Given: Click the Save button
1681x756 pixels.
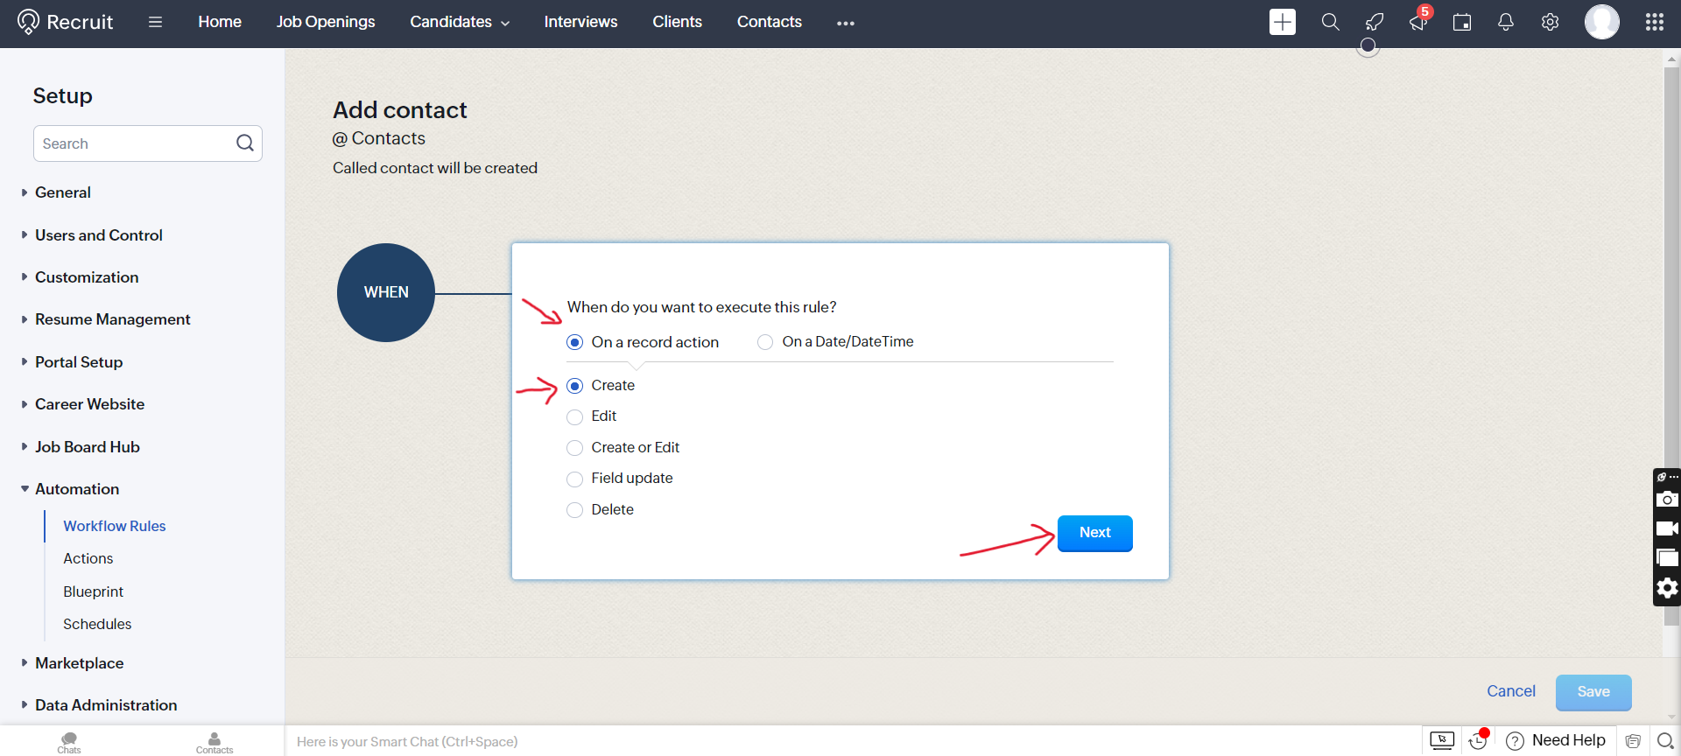Looking at the screenshot, I should coord(1593,692).
